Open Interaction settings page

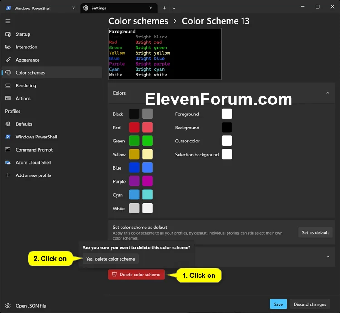click(52, 47)
